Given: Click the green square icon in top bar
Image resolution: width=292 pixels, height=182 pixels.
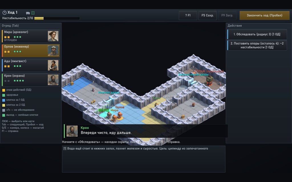Looking at the screenshot, I should [33, 13].
